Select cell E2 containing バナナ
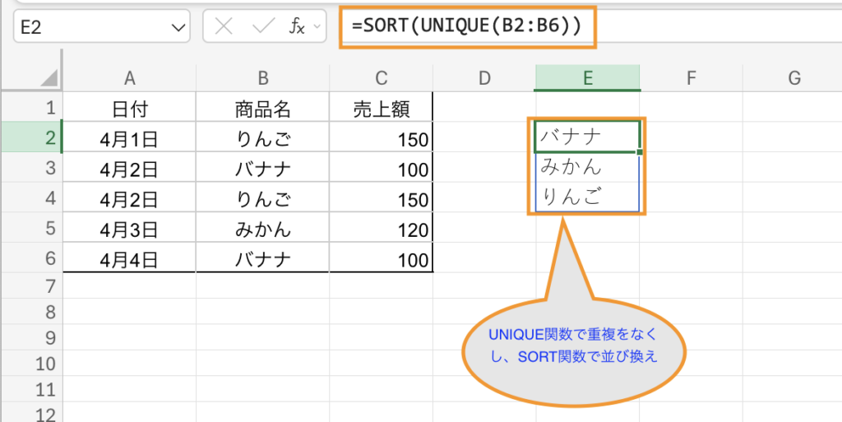 [586, 137]
